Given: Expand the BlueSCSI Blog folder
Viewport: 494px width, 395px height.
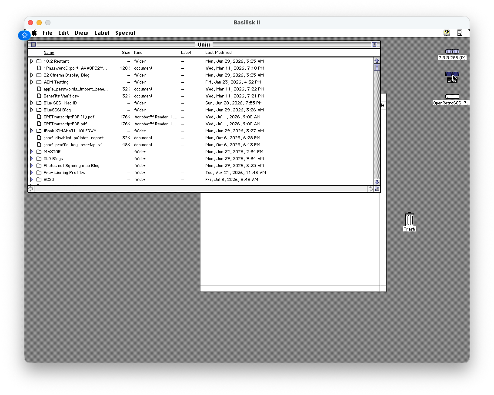Looking at the screenshot, I should coord(31,110).
